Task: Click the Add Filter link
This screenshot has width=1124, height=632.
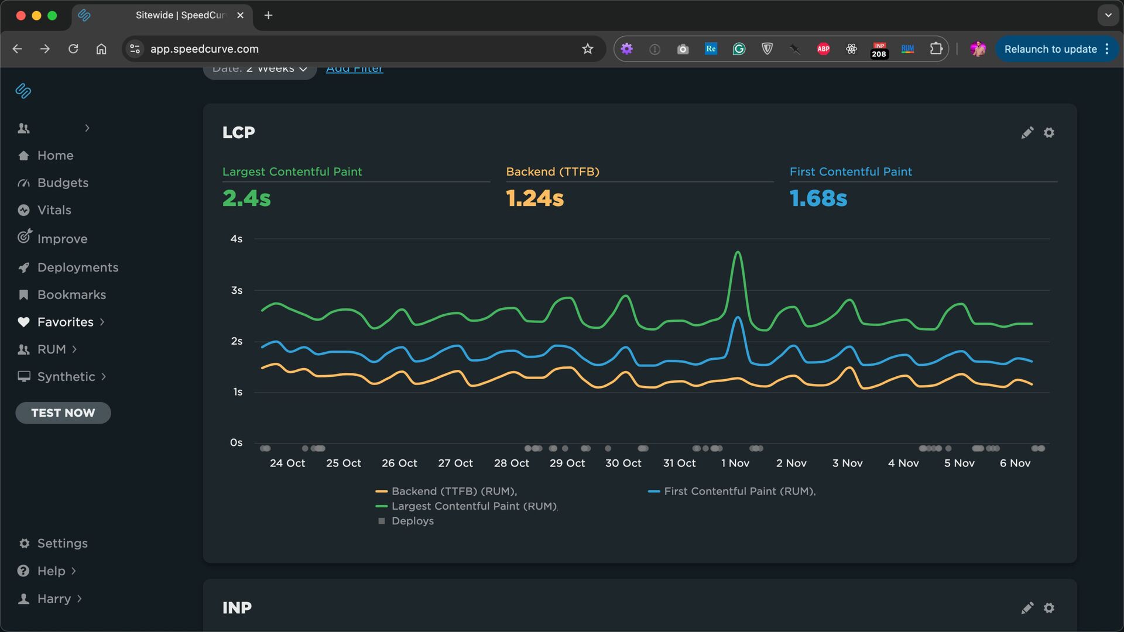Action: pos(355,69)
